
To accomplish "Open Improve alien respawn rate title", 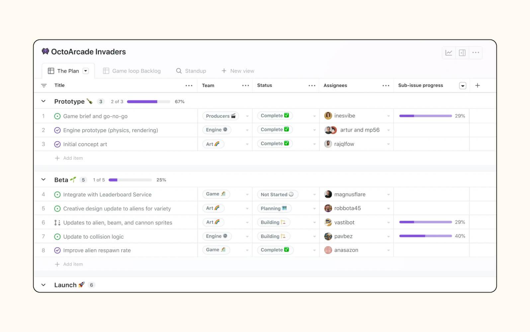I will tap(97, 250).
